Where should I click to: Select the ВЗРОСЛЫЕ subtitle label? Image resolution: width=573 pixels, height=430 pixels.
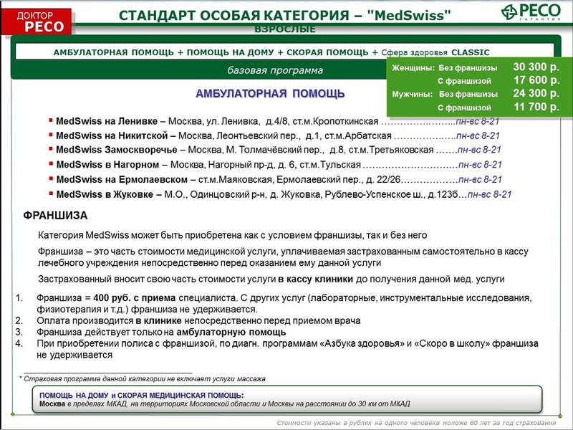(285, 30)
